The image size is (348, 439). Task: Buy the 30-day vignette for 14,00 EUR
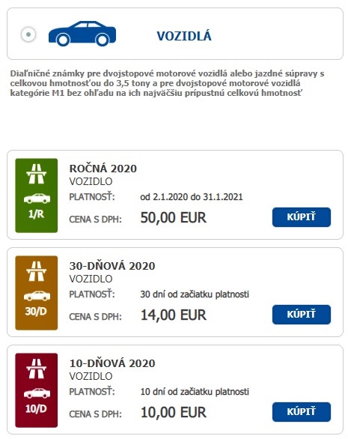pos(302,315)
